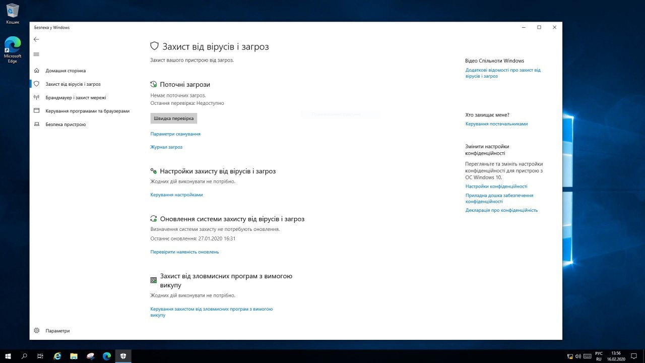Open the new Edge icon on taskbar
Image resolution: width=645 pixels, height=363 pixels.
click(x=106, y=356)
